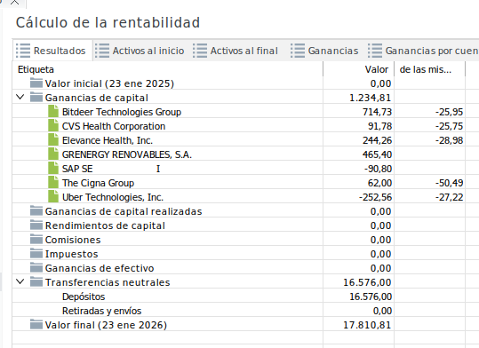This screenshot has height=348, width=479.
Task: Click the 17.810,81 final value
Action: pyautogui.click(x=367, y=325)
